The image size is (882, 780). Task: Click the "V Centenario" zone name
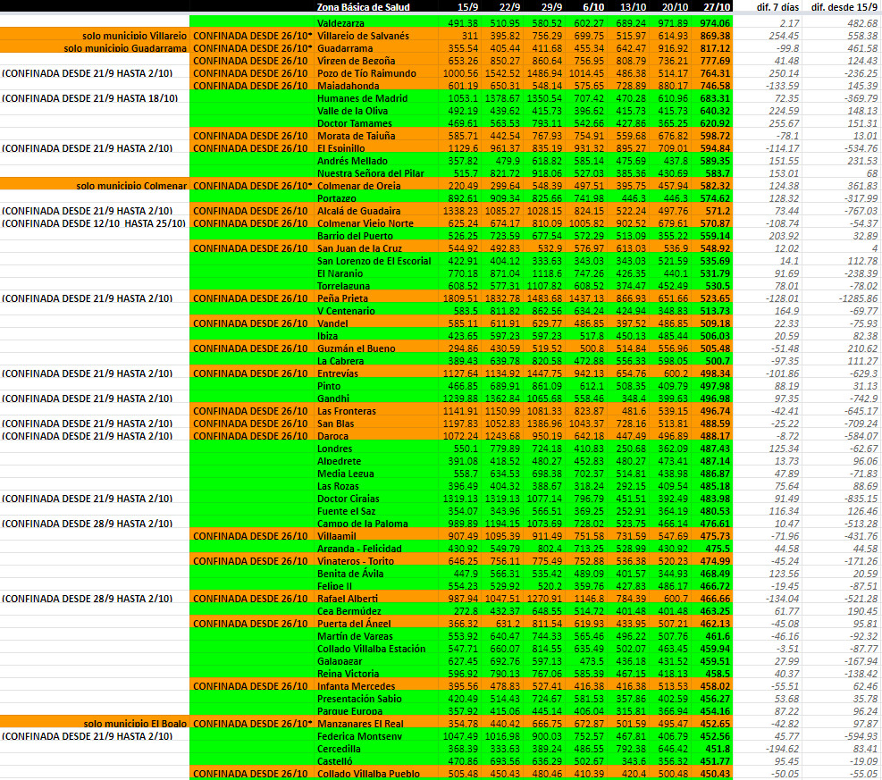pyautogui.click(x=346, y=311)
